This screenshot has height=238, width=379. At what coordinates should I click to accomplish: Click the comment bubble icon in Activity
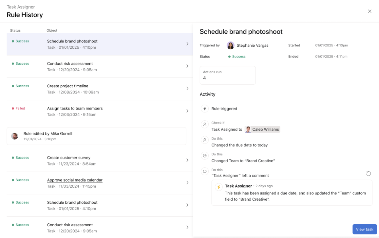click(x=205, y=171)
